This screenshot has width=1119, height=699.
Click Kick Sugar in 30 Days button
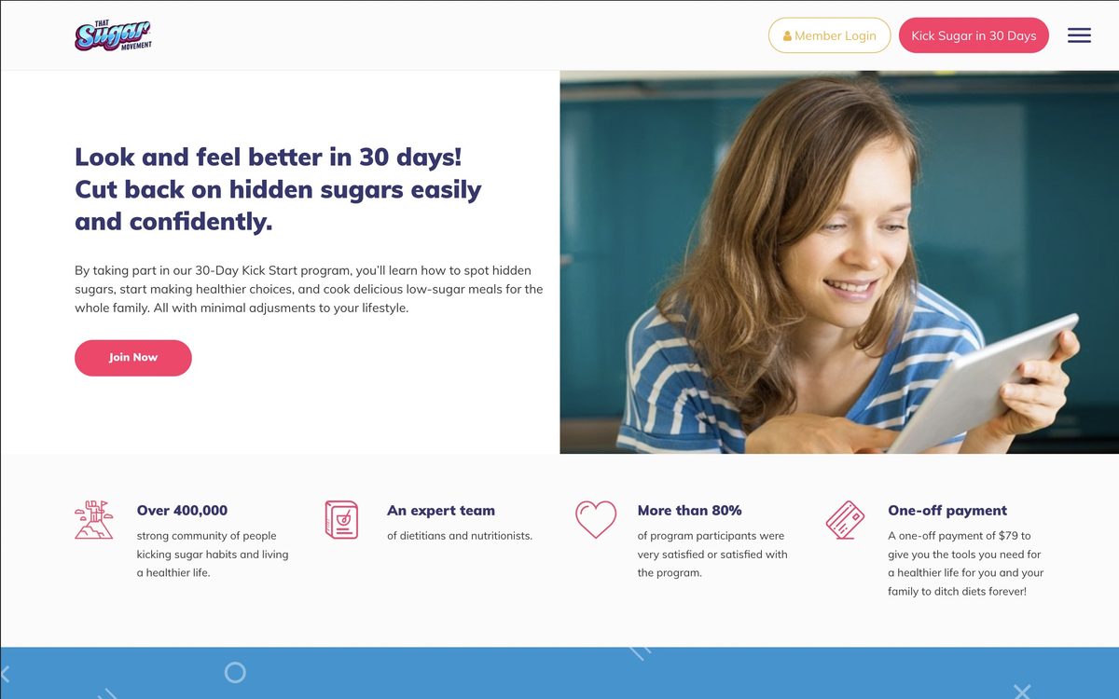point(974,35)
